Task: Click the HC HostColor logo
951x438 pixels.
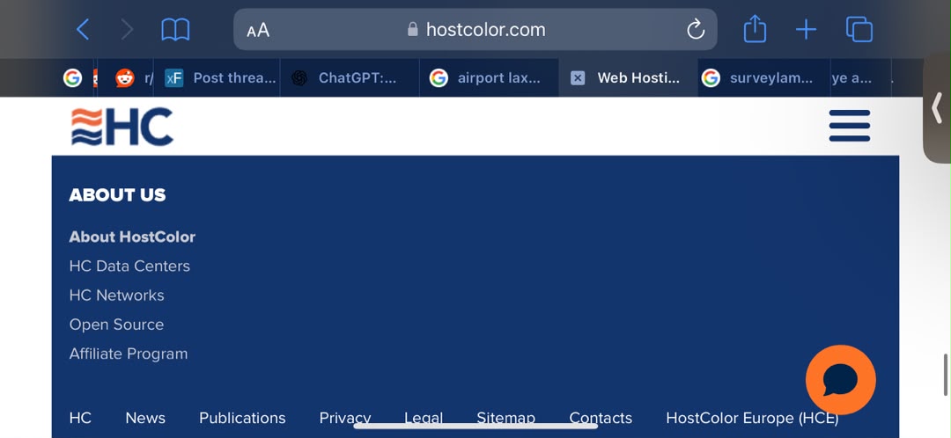Action: (x=122, y=127)
